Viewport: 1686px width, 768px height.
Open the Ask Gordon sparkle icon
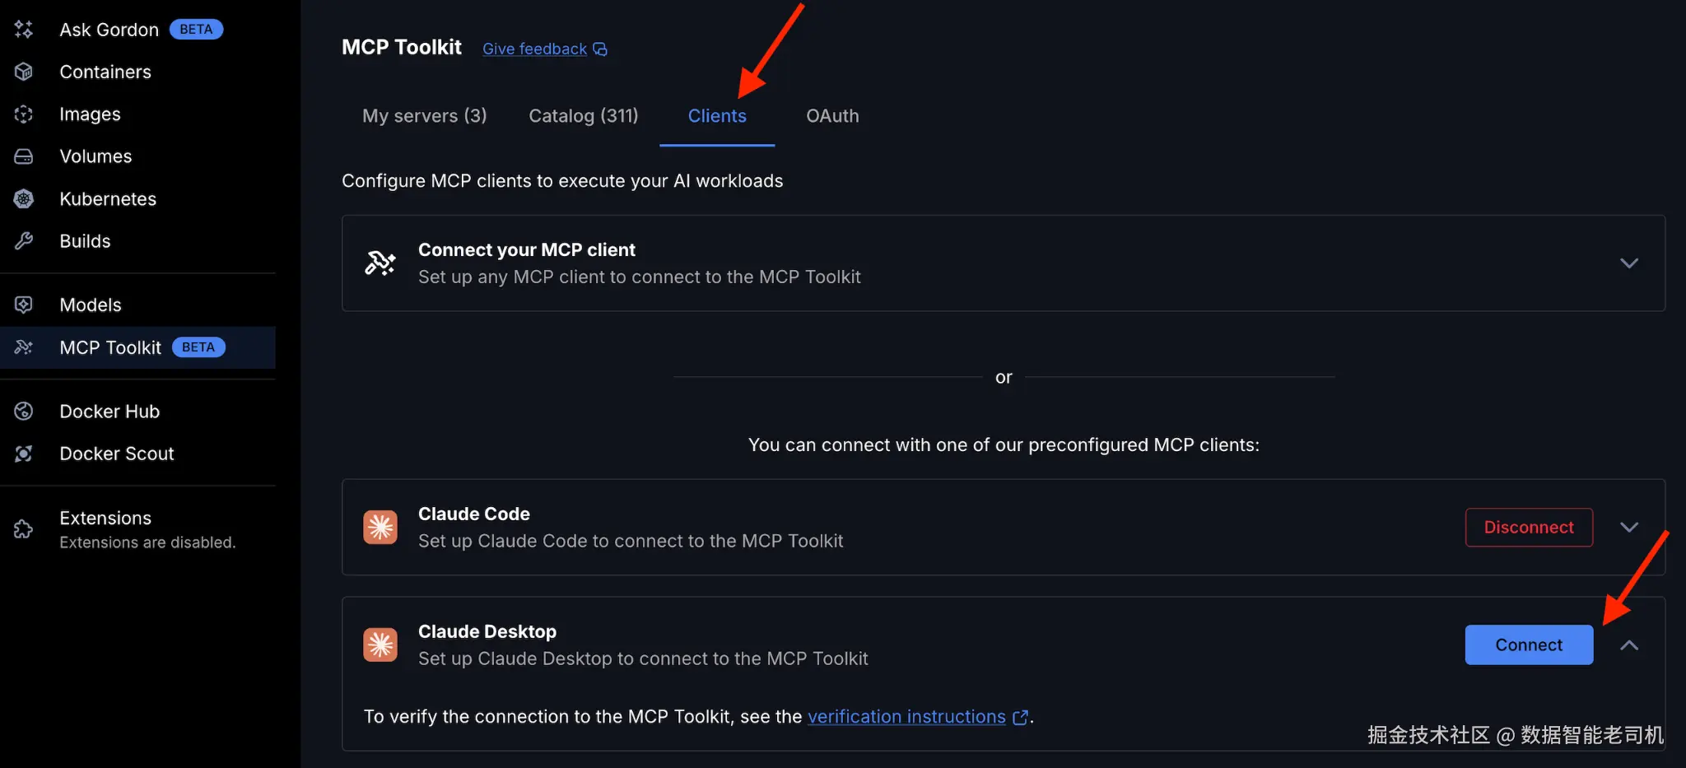[24, 30]
